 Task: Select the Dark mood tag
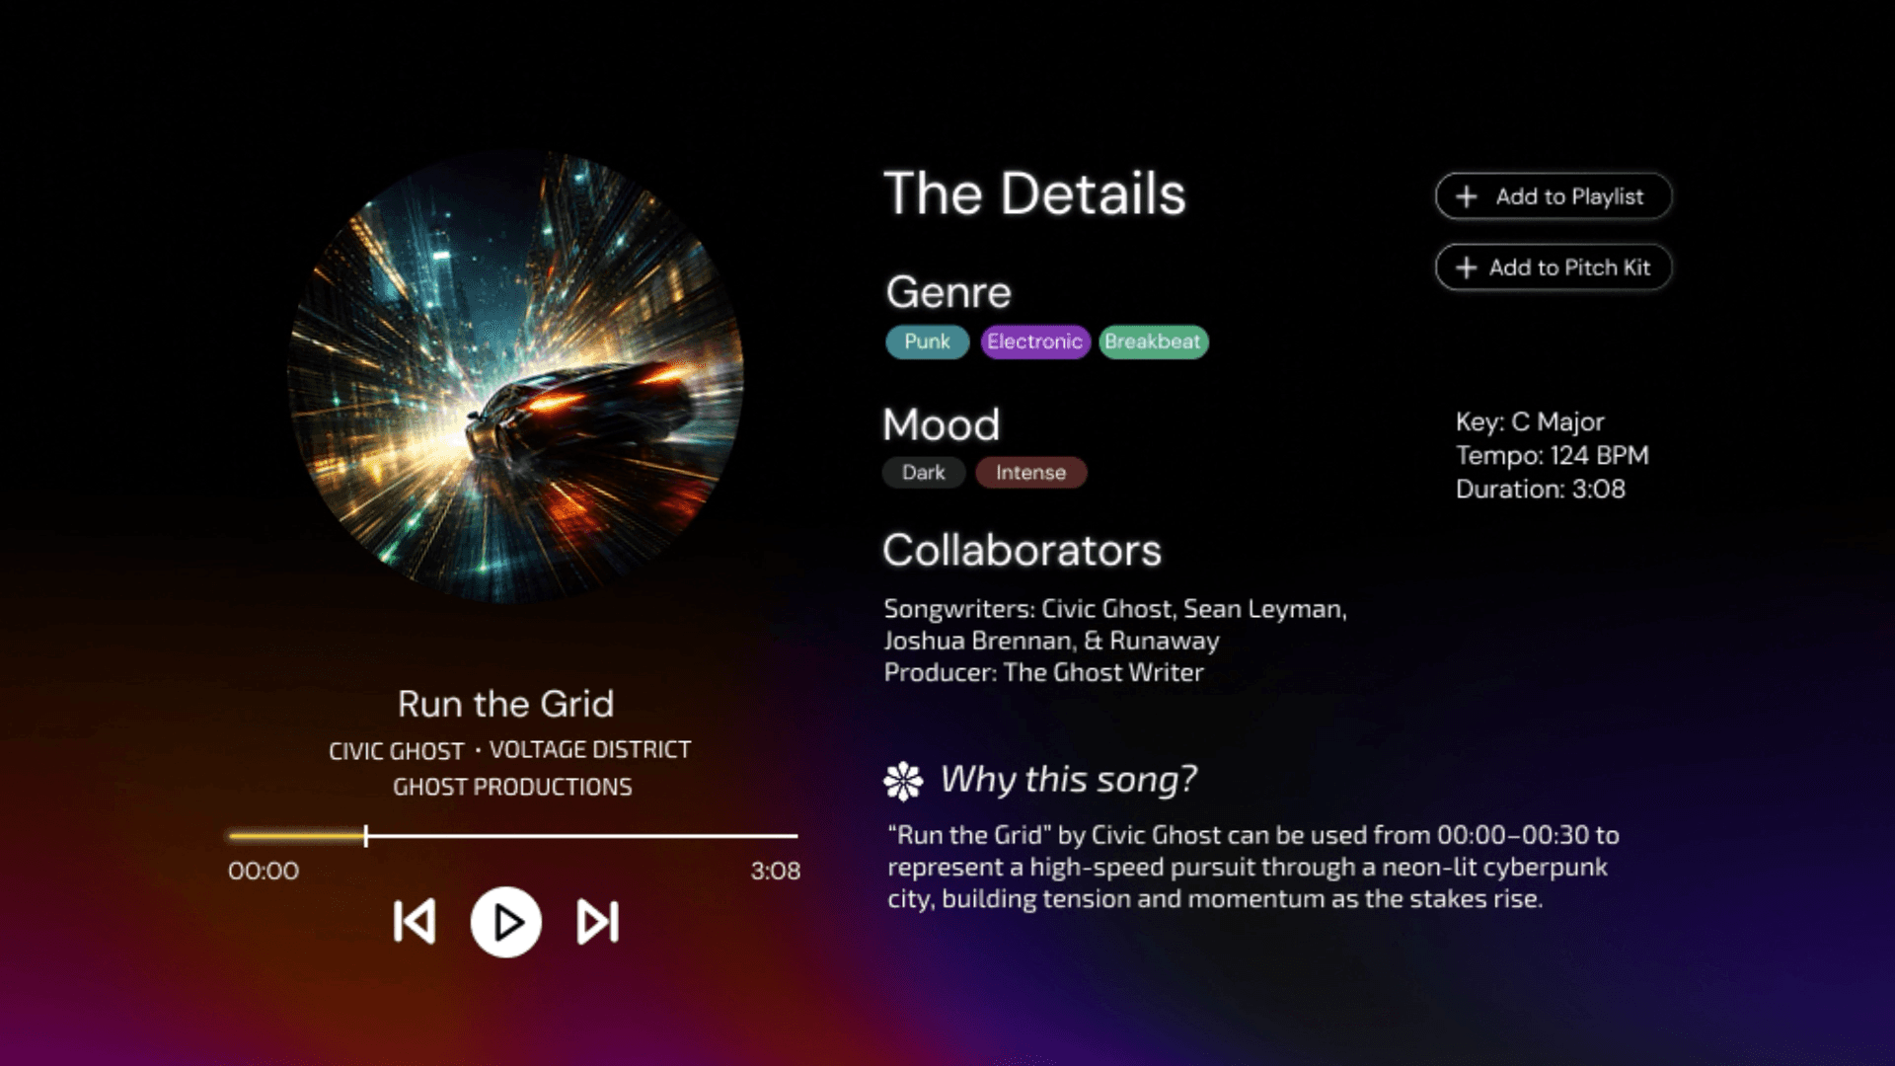924,473
